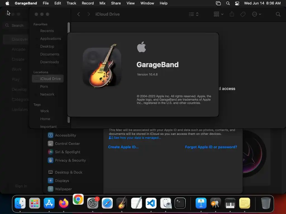The image size is (286, 214).
Task: Click the menu bar date and time
Action: tap(262, 3)
